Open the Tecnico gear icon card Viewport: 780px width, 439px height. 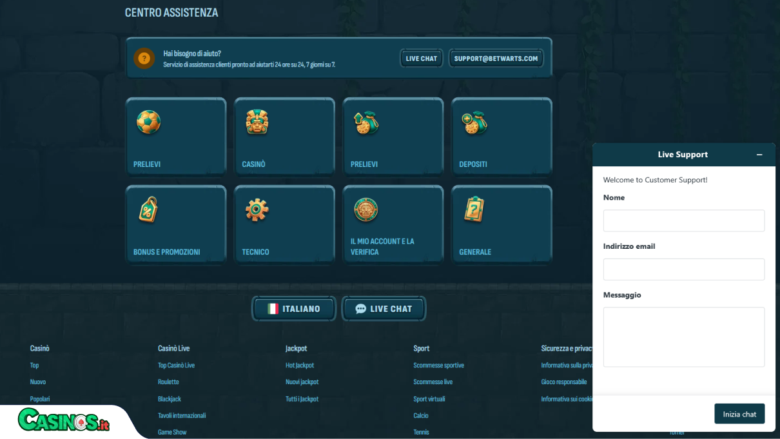point(284,224)
